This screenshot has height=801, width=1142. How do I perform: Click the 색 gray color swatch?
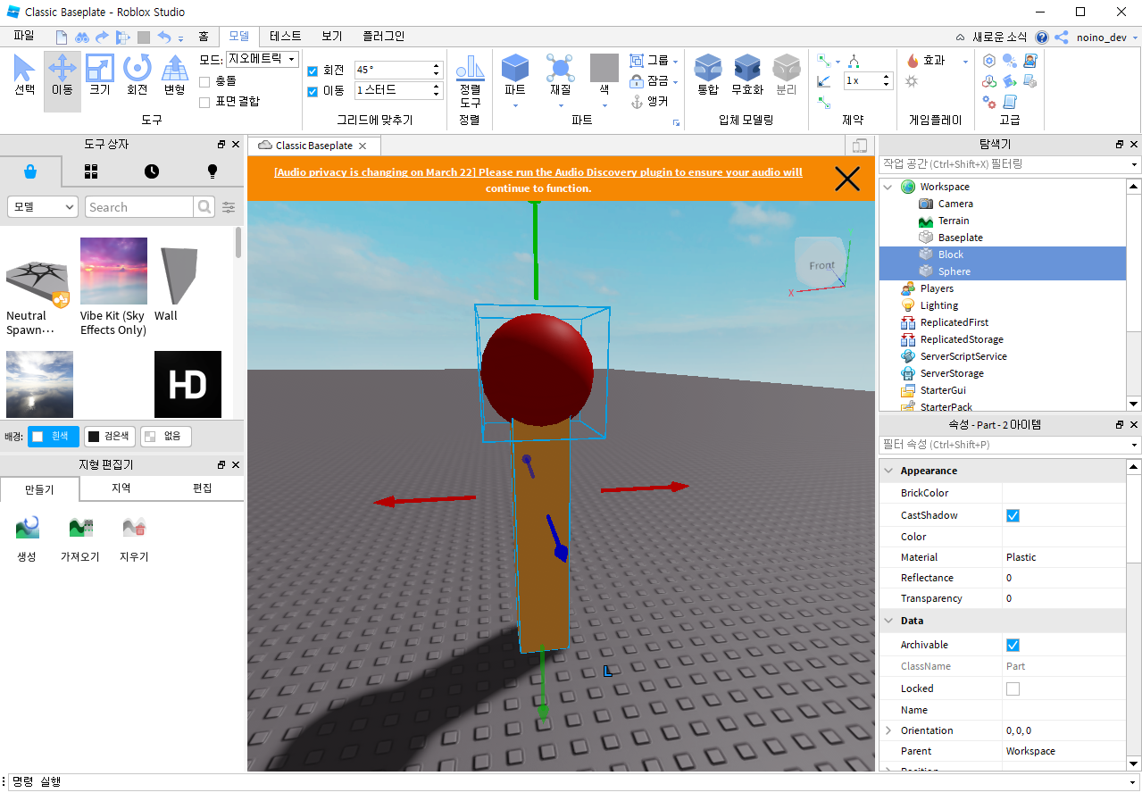click(x=604, y=68)
